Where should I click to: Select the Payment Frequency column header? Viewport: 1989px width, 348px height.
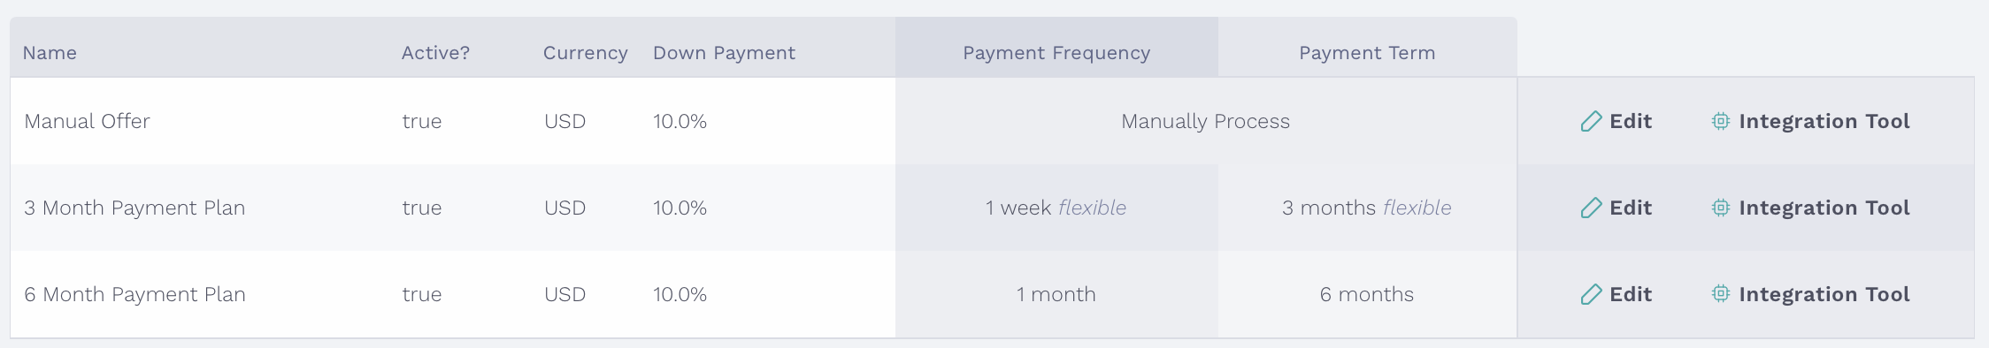click(1056, 53)
